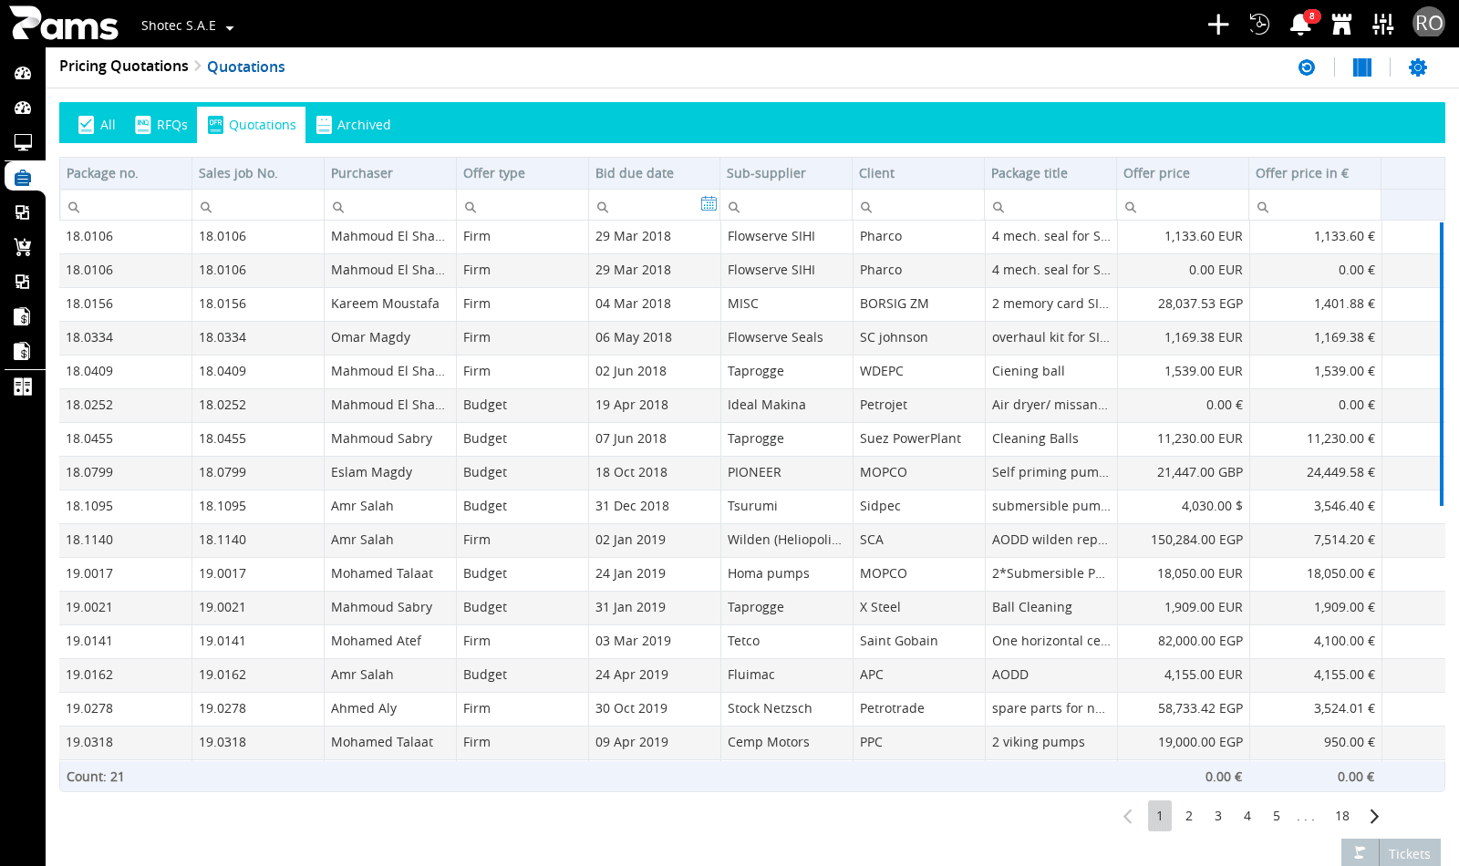1459x866 pixels.
Task: Sort by Purchaser column header
Action: coord(390,173)
